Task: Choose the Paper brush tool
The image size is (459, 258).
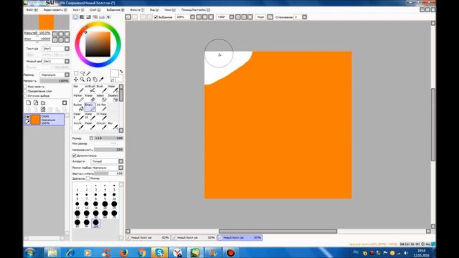Action: point(90,126)
